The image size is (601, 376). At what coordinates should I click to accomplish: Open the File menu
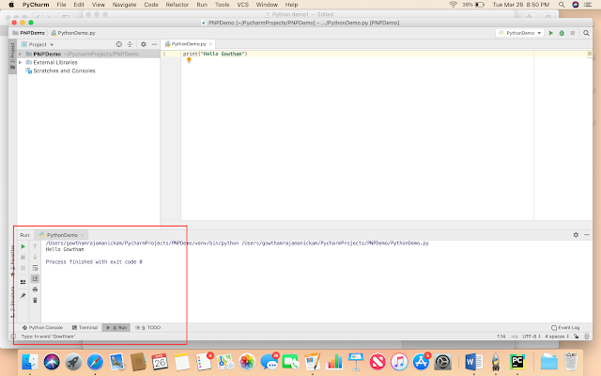(x=61, y=5)
